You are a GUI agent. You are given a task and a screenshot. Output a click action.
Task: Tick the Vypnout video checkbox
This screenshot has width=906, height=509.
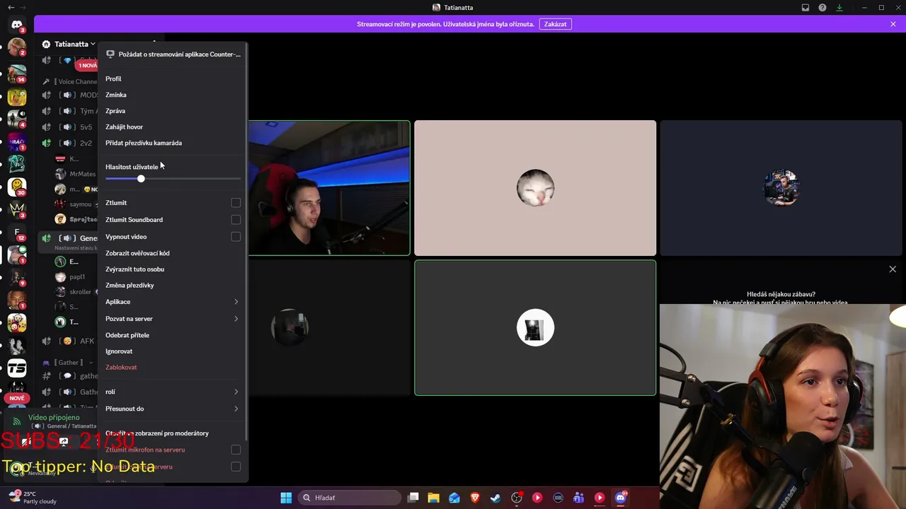point(236,237)
